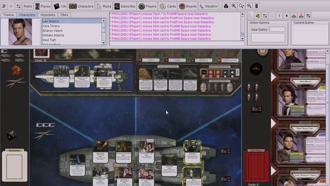Click the chat input field below log
This screenshot has height=186, width=330.
[177, 43]
